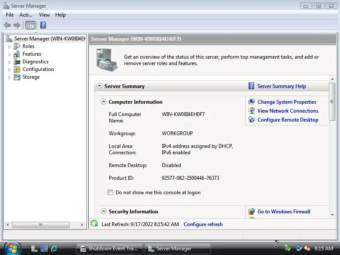Image resolution: width=340 pixels, height=255 pixels.
Task: Check 'Do not show me this console at logon'
Action: pos(110,193)
